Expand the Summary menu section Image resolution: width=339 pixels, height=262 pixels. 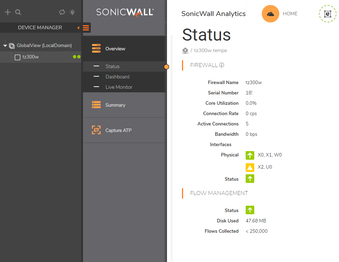tap(115, 105)
